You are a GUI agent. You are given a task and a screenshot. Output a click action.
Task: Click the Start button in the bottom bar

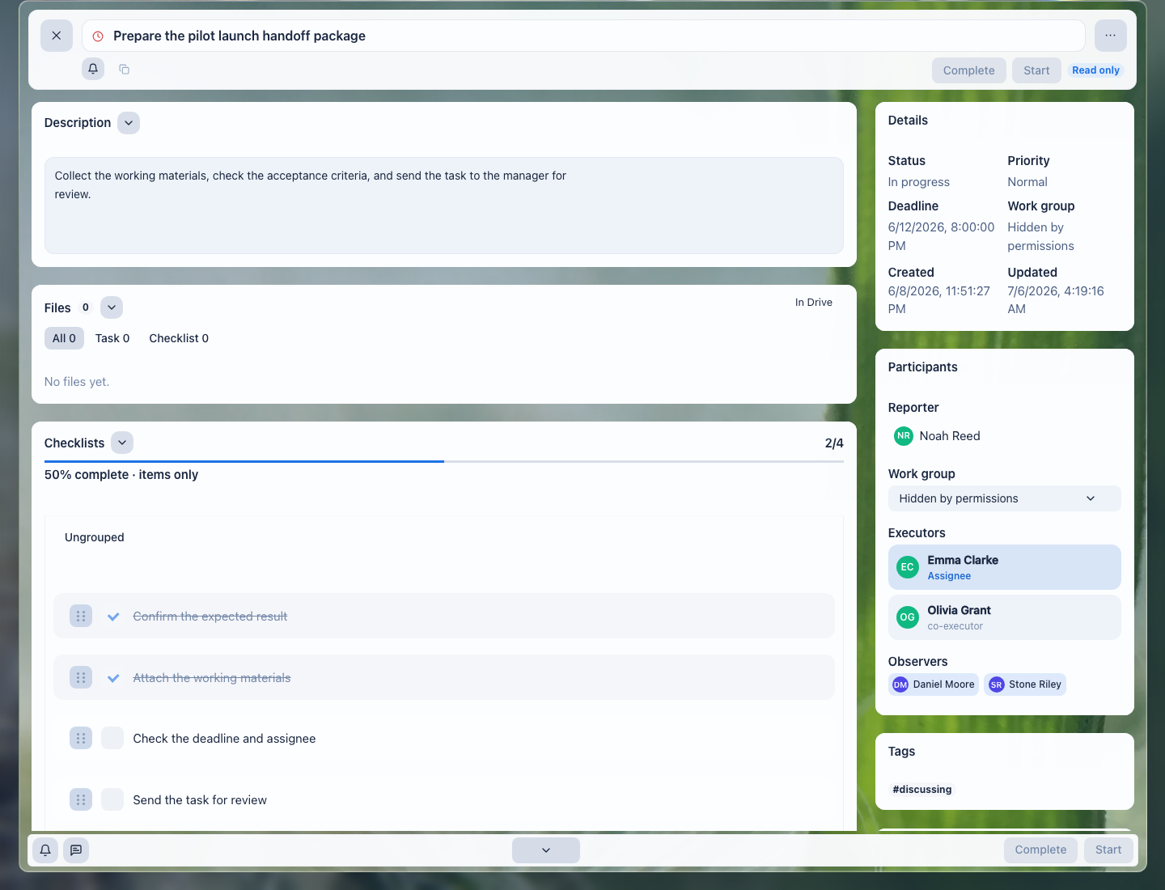[x=1108, y=850]
